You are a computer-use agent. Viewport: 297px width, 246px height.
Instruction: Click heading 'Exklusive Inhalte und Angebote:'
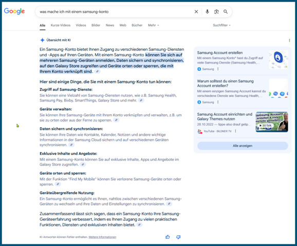coord(68,153)
